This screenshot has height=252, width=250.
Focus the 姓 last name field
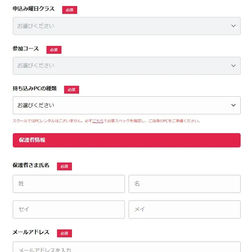69,184
